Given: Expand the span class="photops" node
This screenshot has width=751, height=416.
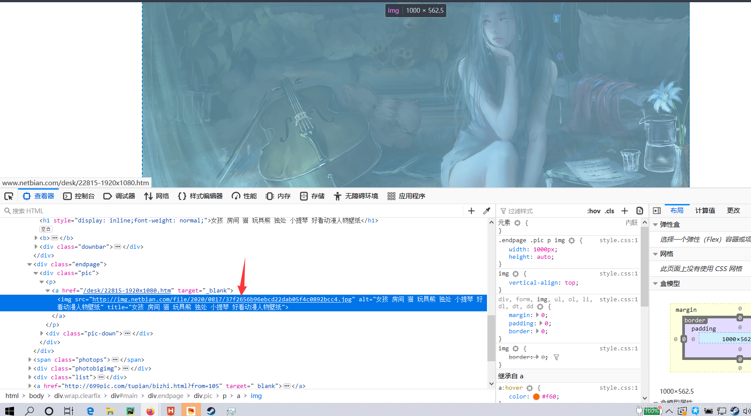Looking at the screenshot, I should (x=30, y=360).
